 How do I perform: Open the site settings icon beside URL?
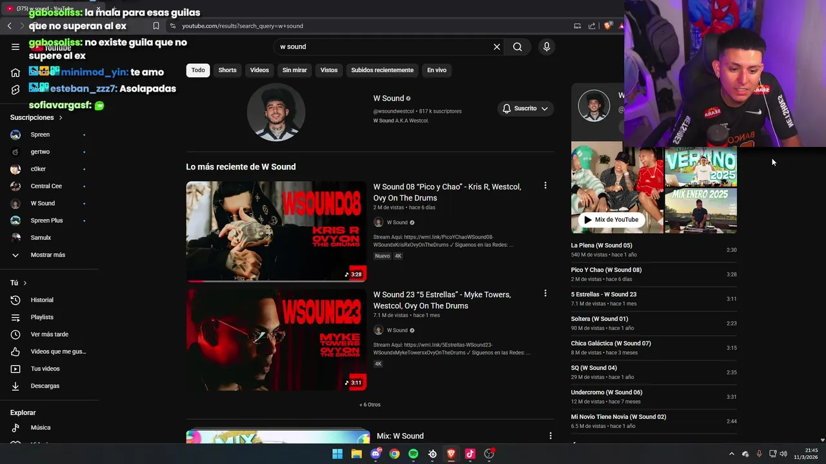coord(172,26)
